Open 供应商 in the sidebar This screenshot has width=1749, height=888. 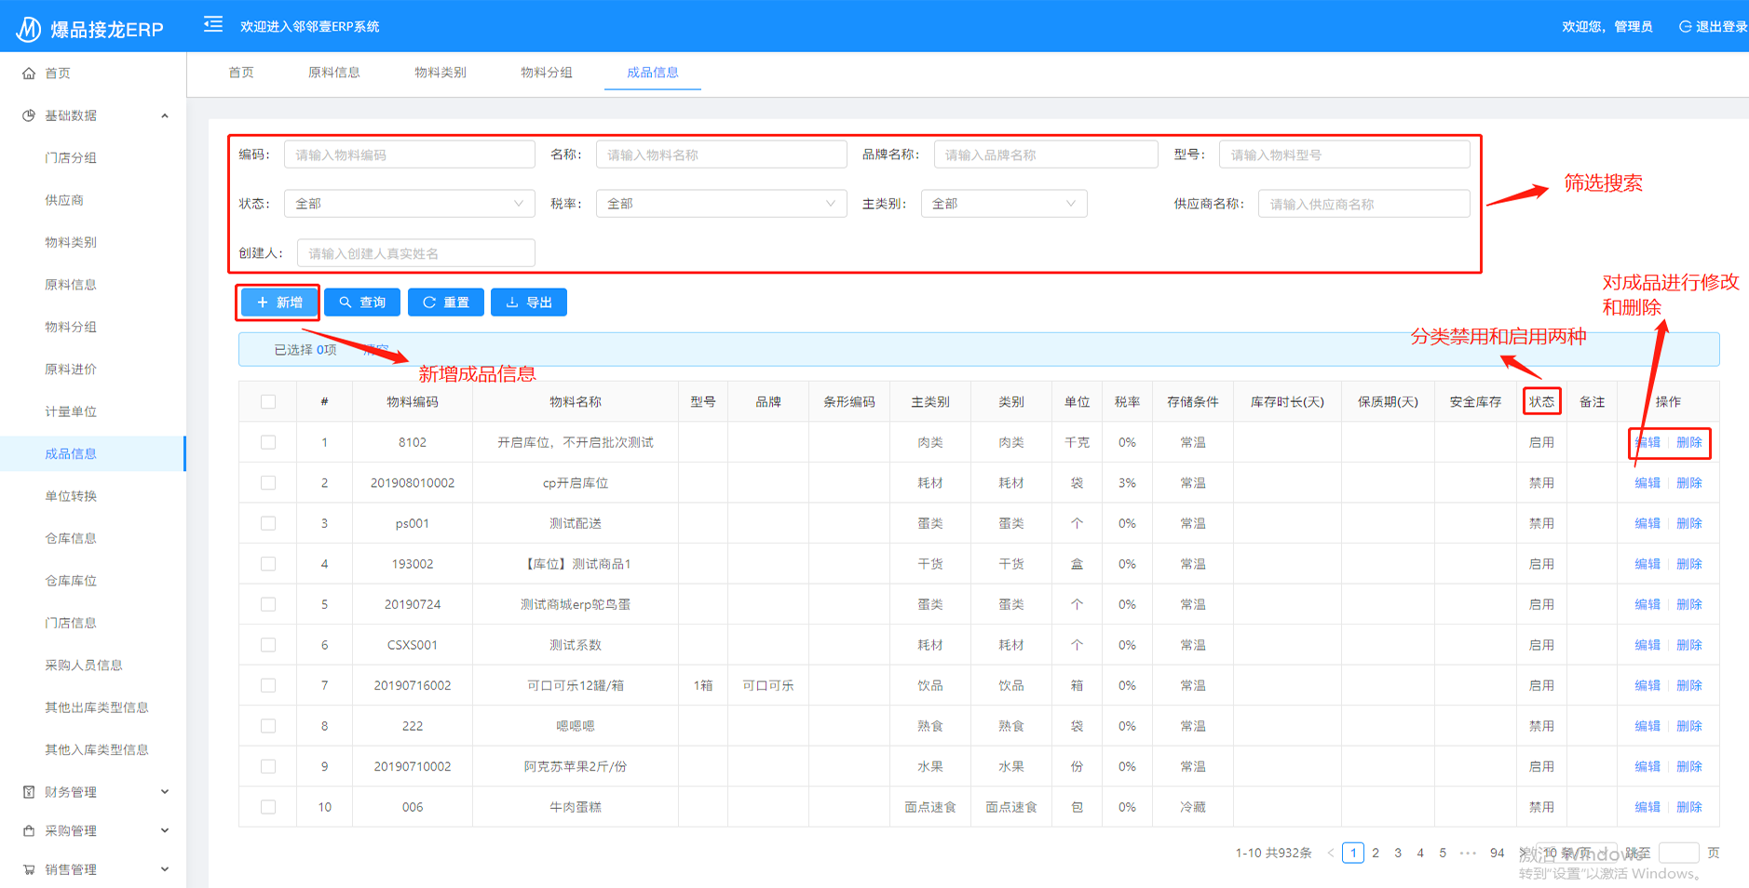click(x=64, y=200)
